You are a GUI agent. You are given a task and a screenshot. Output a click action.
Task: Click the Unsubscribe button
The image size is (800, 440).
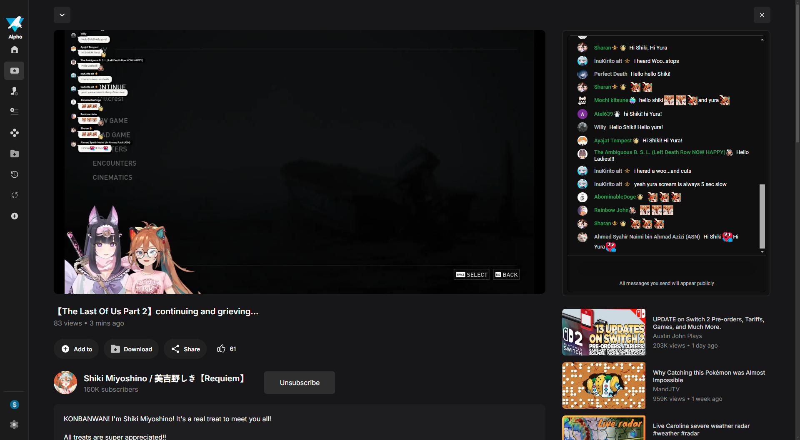(x=300, y=383)
